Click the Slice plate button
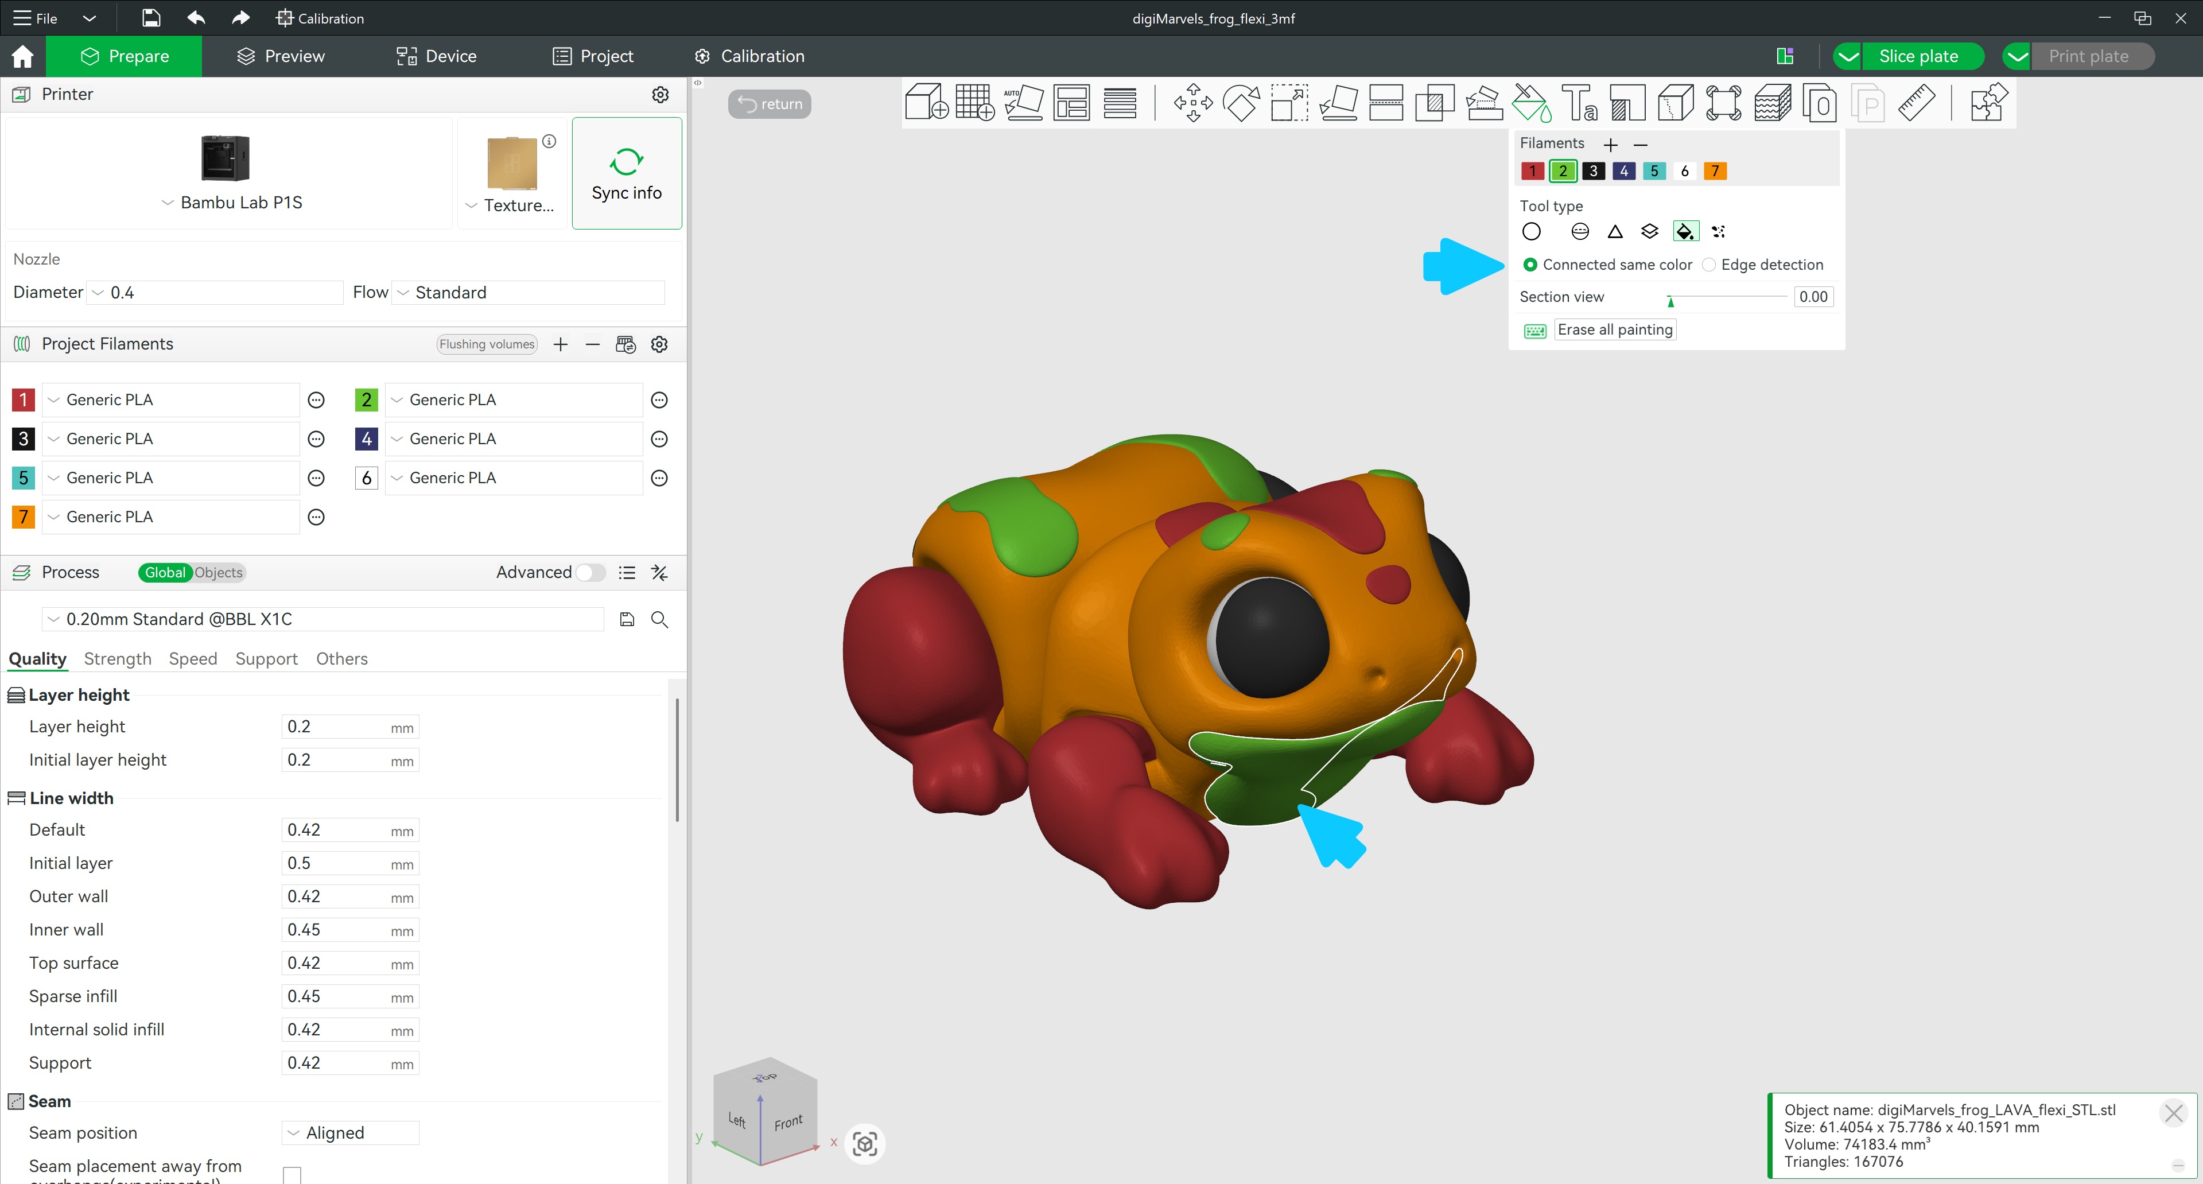The height and width of the screenshot is (1184, 2203). point(1922,56)
